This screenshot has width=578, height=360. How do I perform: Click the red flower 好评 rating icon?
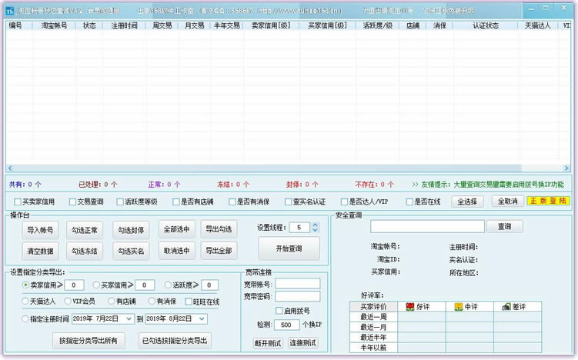[411, 306]
